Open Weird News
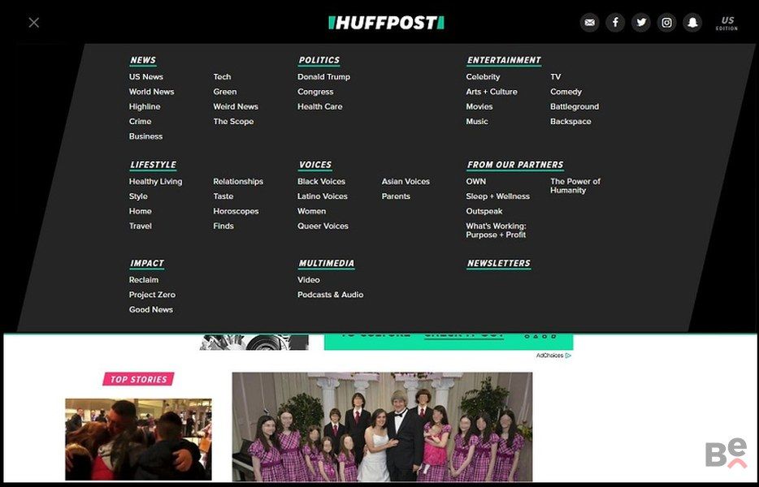The width and height of the screenshot is (759, 487). point(236,107)
